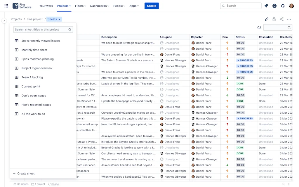The image size is (299, 187).
Task: Expand the Filters menu
Action: click(x=81, y=6)
